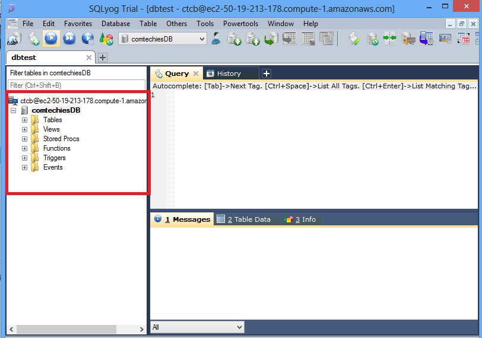Screen dimensions: 482x338
Task: Open the Others menu
Action: [x=176, y=24]
